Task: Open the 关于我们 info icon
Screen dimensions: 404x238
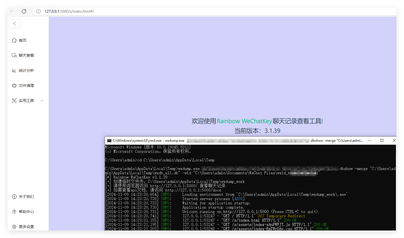Action: coord(14,197)
